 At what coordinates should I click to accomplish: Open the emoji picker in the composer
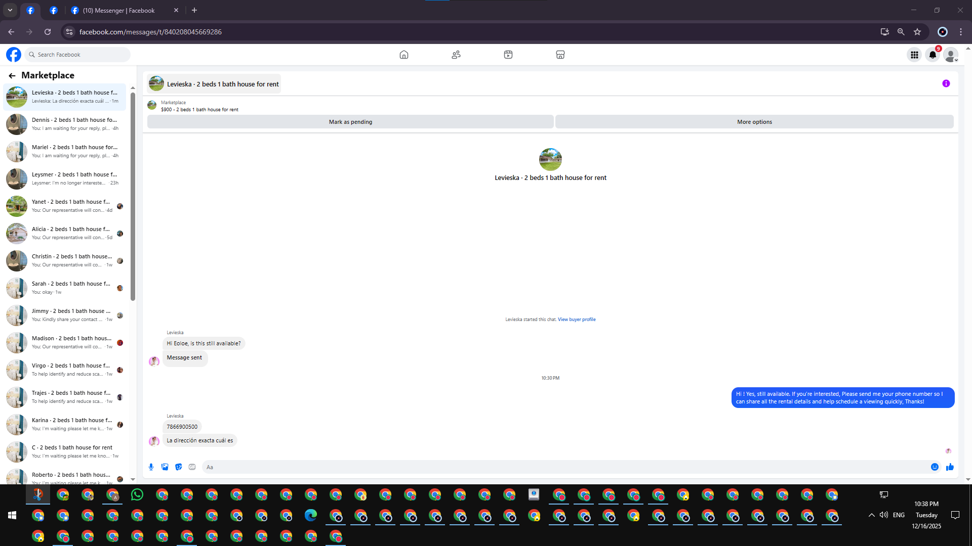coord(935,467)
